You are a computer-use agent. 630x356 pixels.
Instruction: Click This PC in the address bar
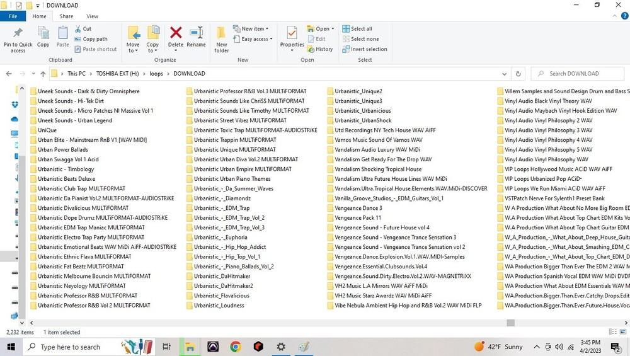76,74
